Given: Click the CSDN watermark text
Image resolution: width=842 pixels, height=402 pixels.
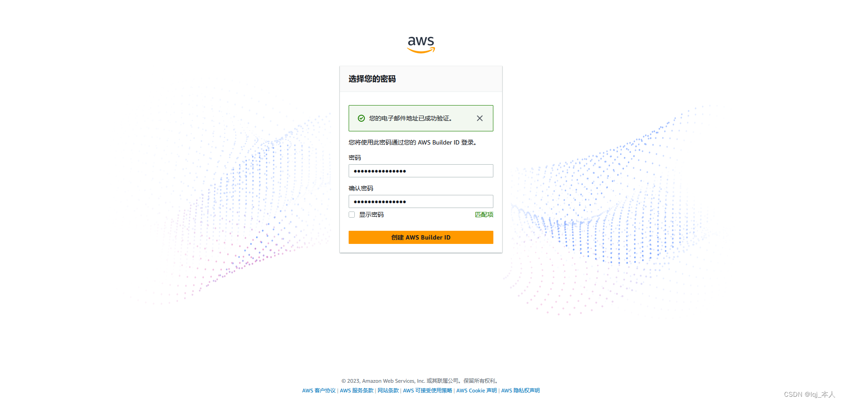Looking at the screenshot, I should point(809,395).
